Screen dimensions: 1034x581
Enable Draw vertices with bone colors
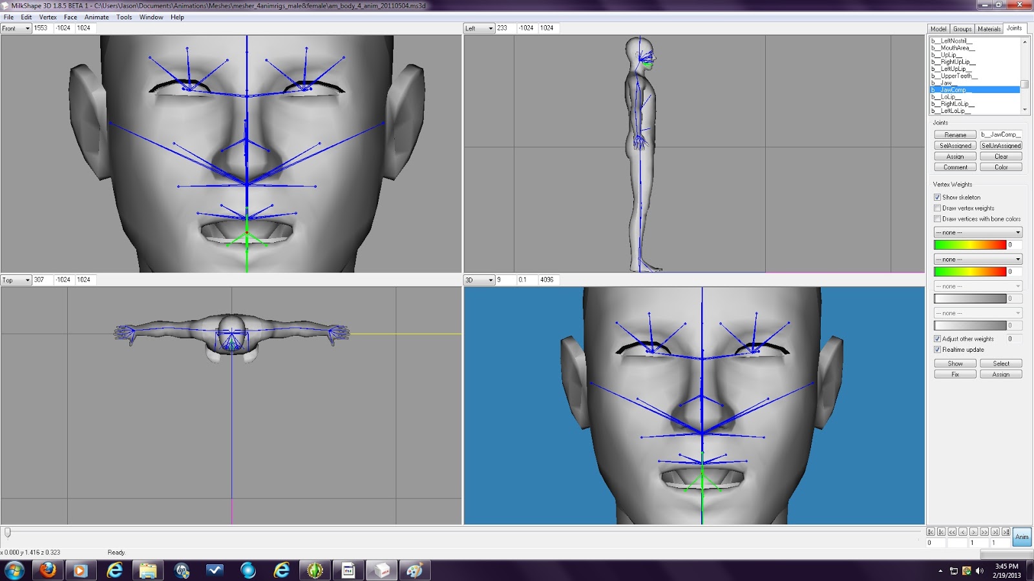click(x=937, y=219)
